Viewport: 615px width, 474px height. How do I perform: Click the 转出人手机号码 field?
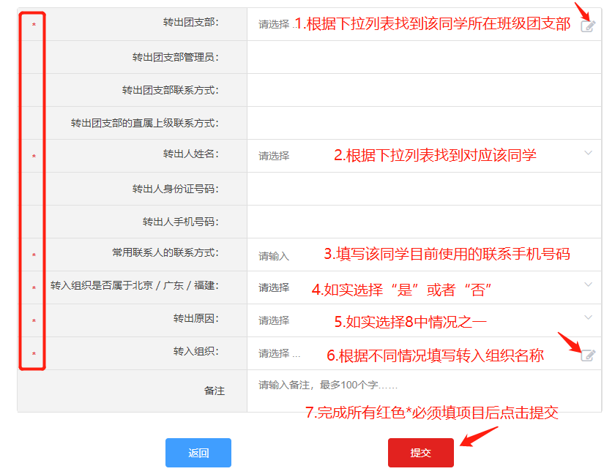[425, 222]
